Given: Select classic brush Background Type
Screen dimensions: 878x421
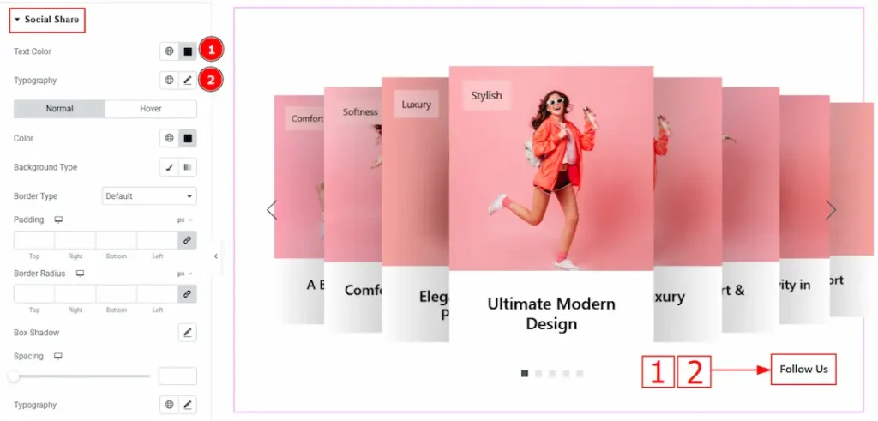Looking at the screenshot, I should click(x=169, y=167).
